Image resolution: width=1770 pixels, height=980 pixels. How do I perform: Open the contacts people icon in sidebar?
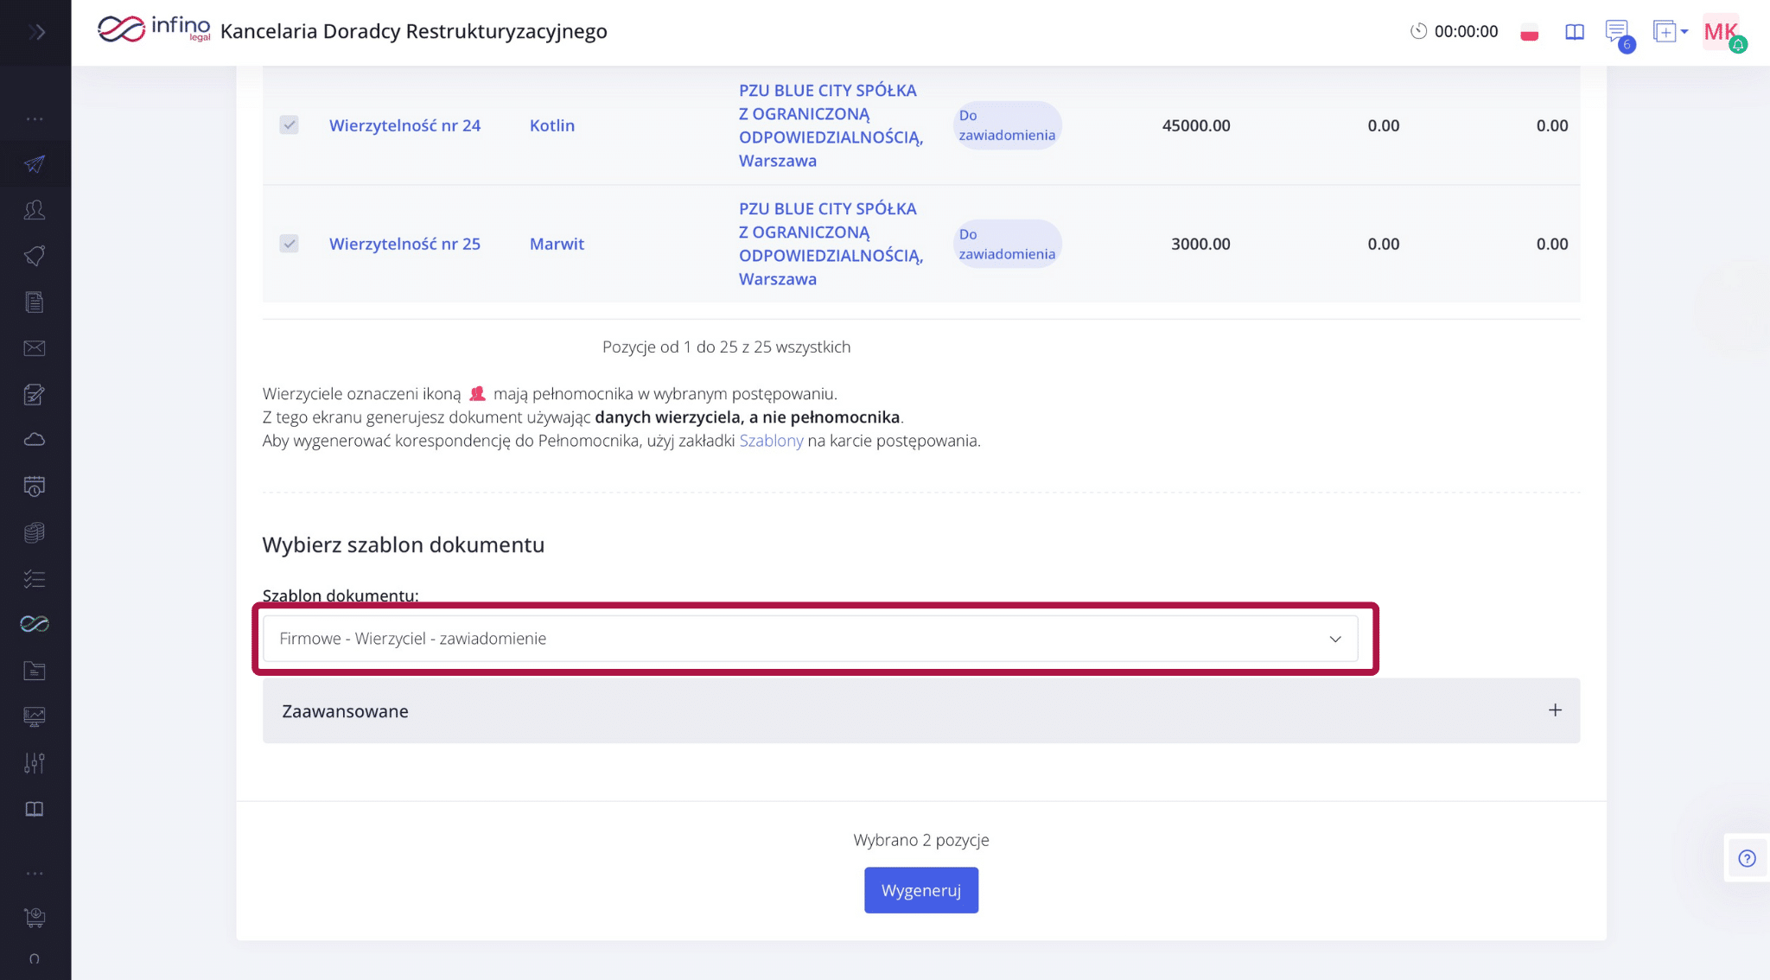click(x=35, y=210)
